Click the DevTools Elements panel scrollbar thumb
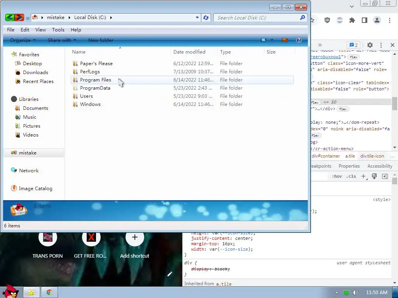 point(395,103)
